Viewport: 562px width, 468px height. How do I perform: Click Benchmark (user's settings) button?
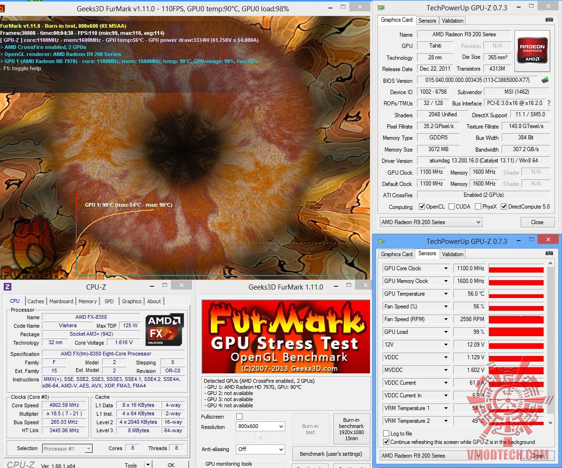[331, 454]
